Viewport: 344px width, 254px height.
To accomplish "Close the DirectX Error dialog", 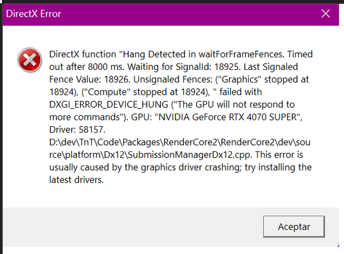I will tap(326, 13).
